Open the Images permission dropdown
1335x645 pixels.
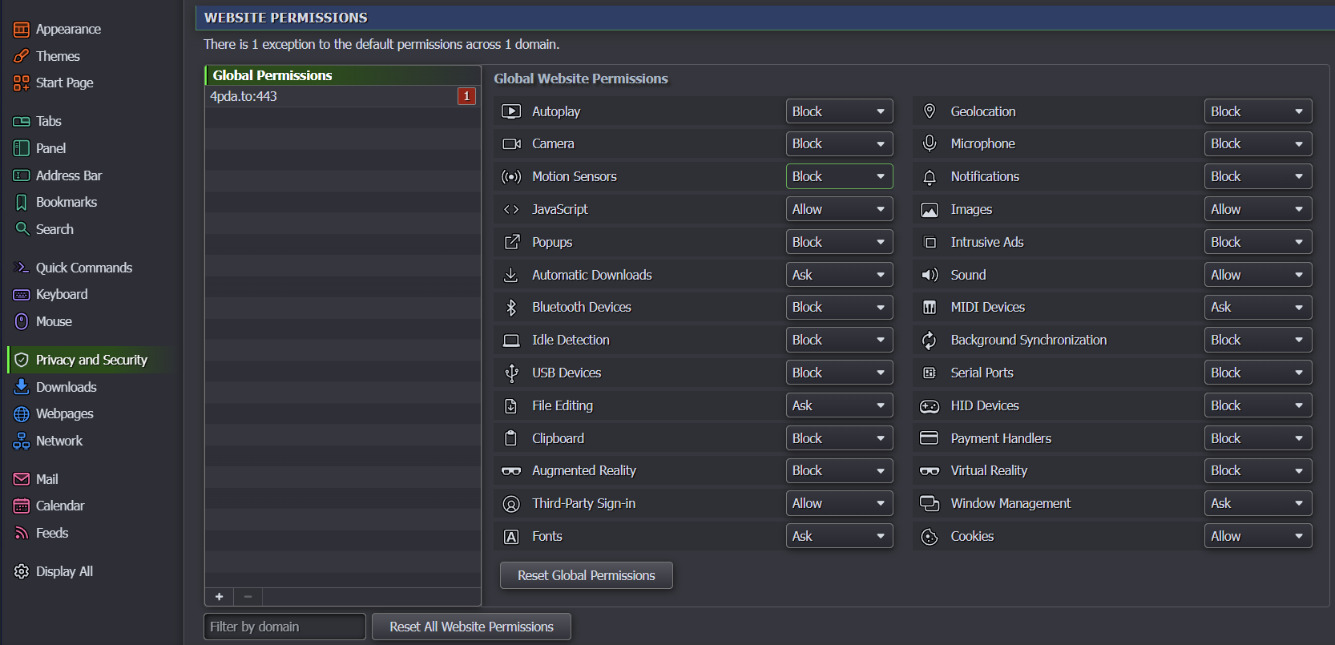(x=1258, y=209)
